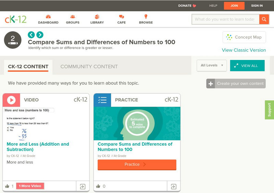Open the Dashboard gauge icon
The width and height of the screenshot is (274, 193).
[48, 17]
